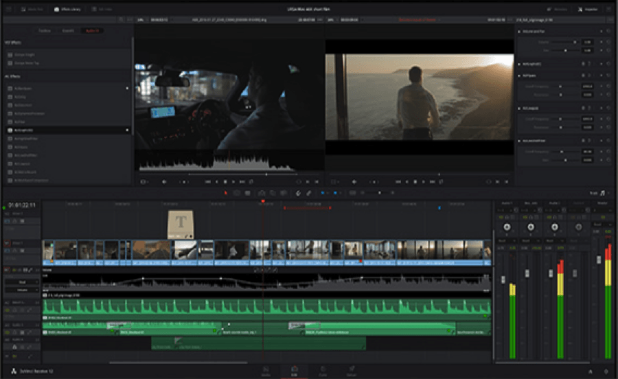The width and height of the screenshot is (618, 379).
Task: Select the Blade tool
Action: click(x=247, y=193)
